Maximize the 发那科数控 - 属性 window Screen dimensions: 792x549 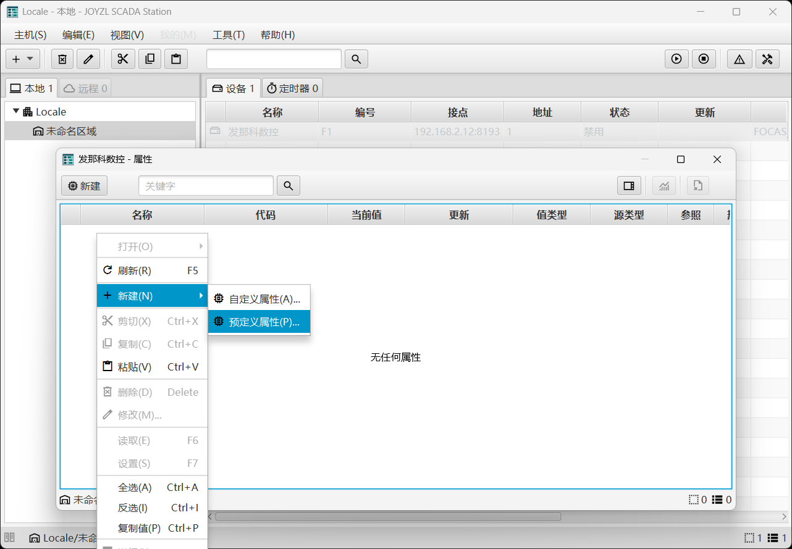pos(681,159)
